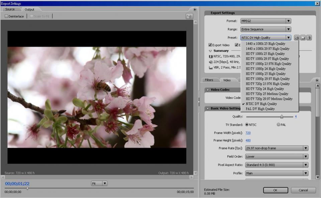Enable the Deinterlace checkbox
Image resolution: width=321 pixels, height=198 pixels.
click(x=6, y=16)
